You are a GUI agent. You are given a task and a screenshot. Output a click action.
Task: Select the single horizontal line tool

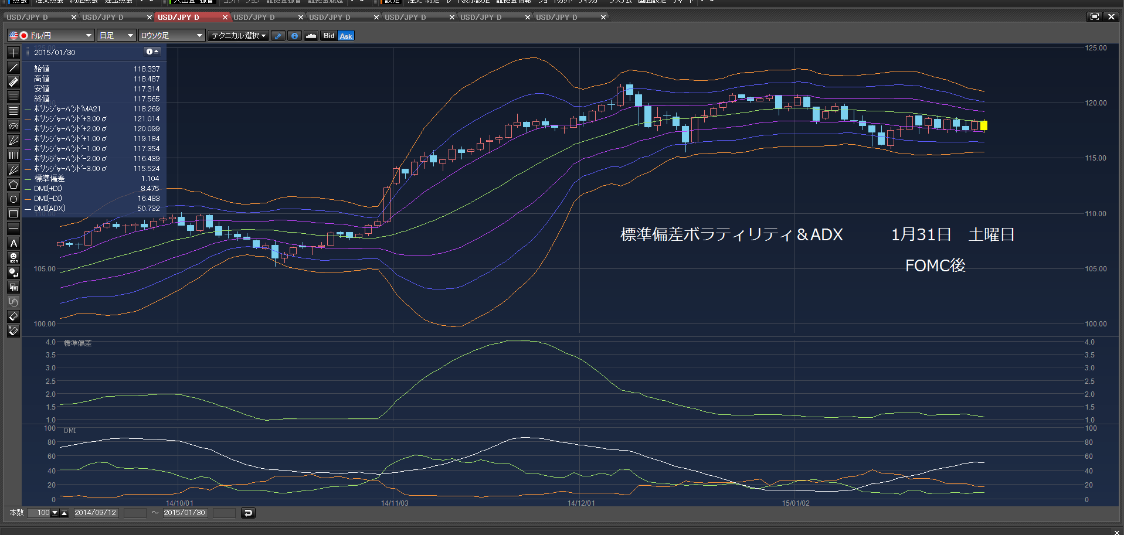[x=13, y=229]
